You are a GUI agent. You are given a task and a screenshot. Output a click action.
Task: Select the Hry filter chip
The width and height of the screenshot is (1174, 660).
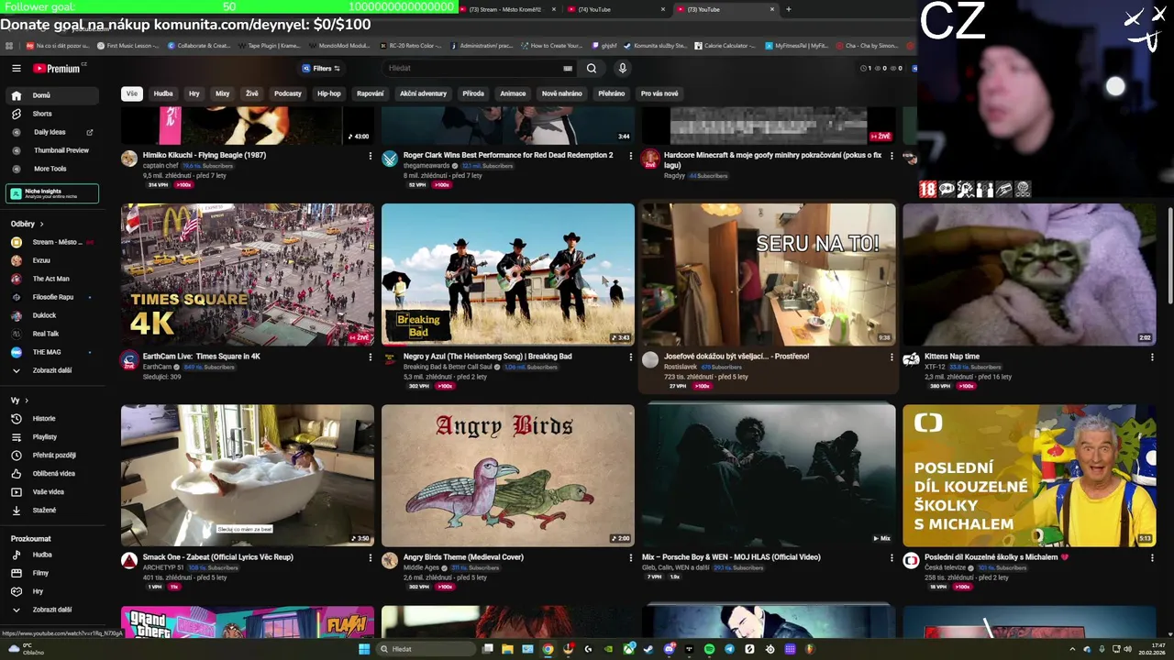coord(194,93)
